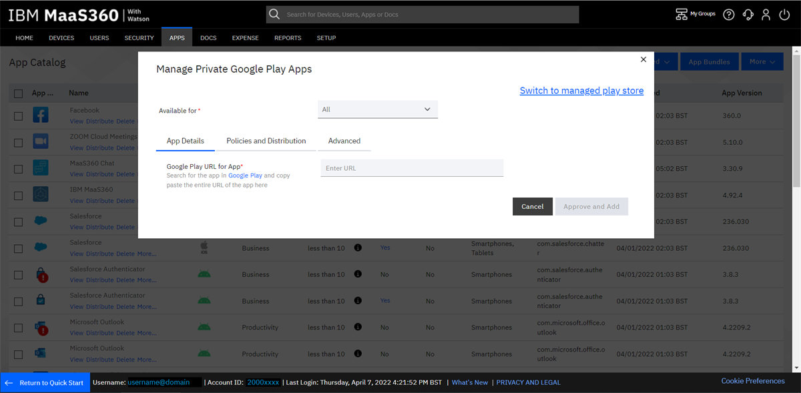Click the My Groups icon
This screenshot has height=393, width=801.
[681, 13]
